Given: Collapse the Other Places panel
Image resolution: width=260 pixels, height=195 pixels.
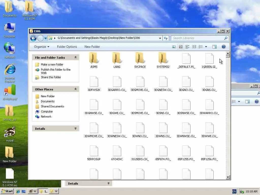Looking at the screenshot, I should tap(75, 89).
